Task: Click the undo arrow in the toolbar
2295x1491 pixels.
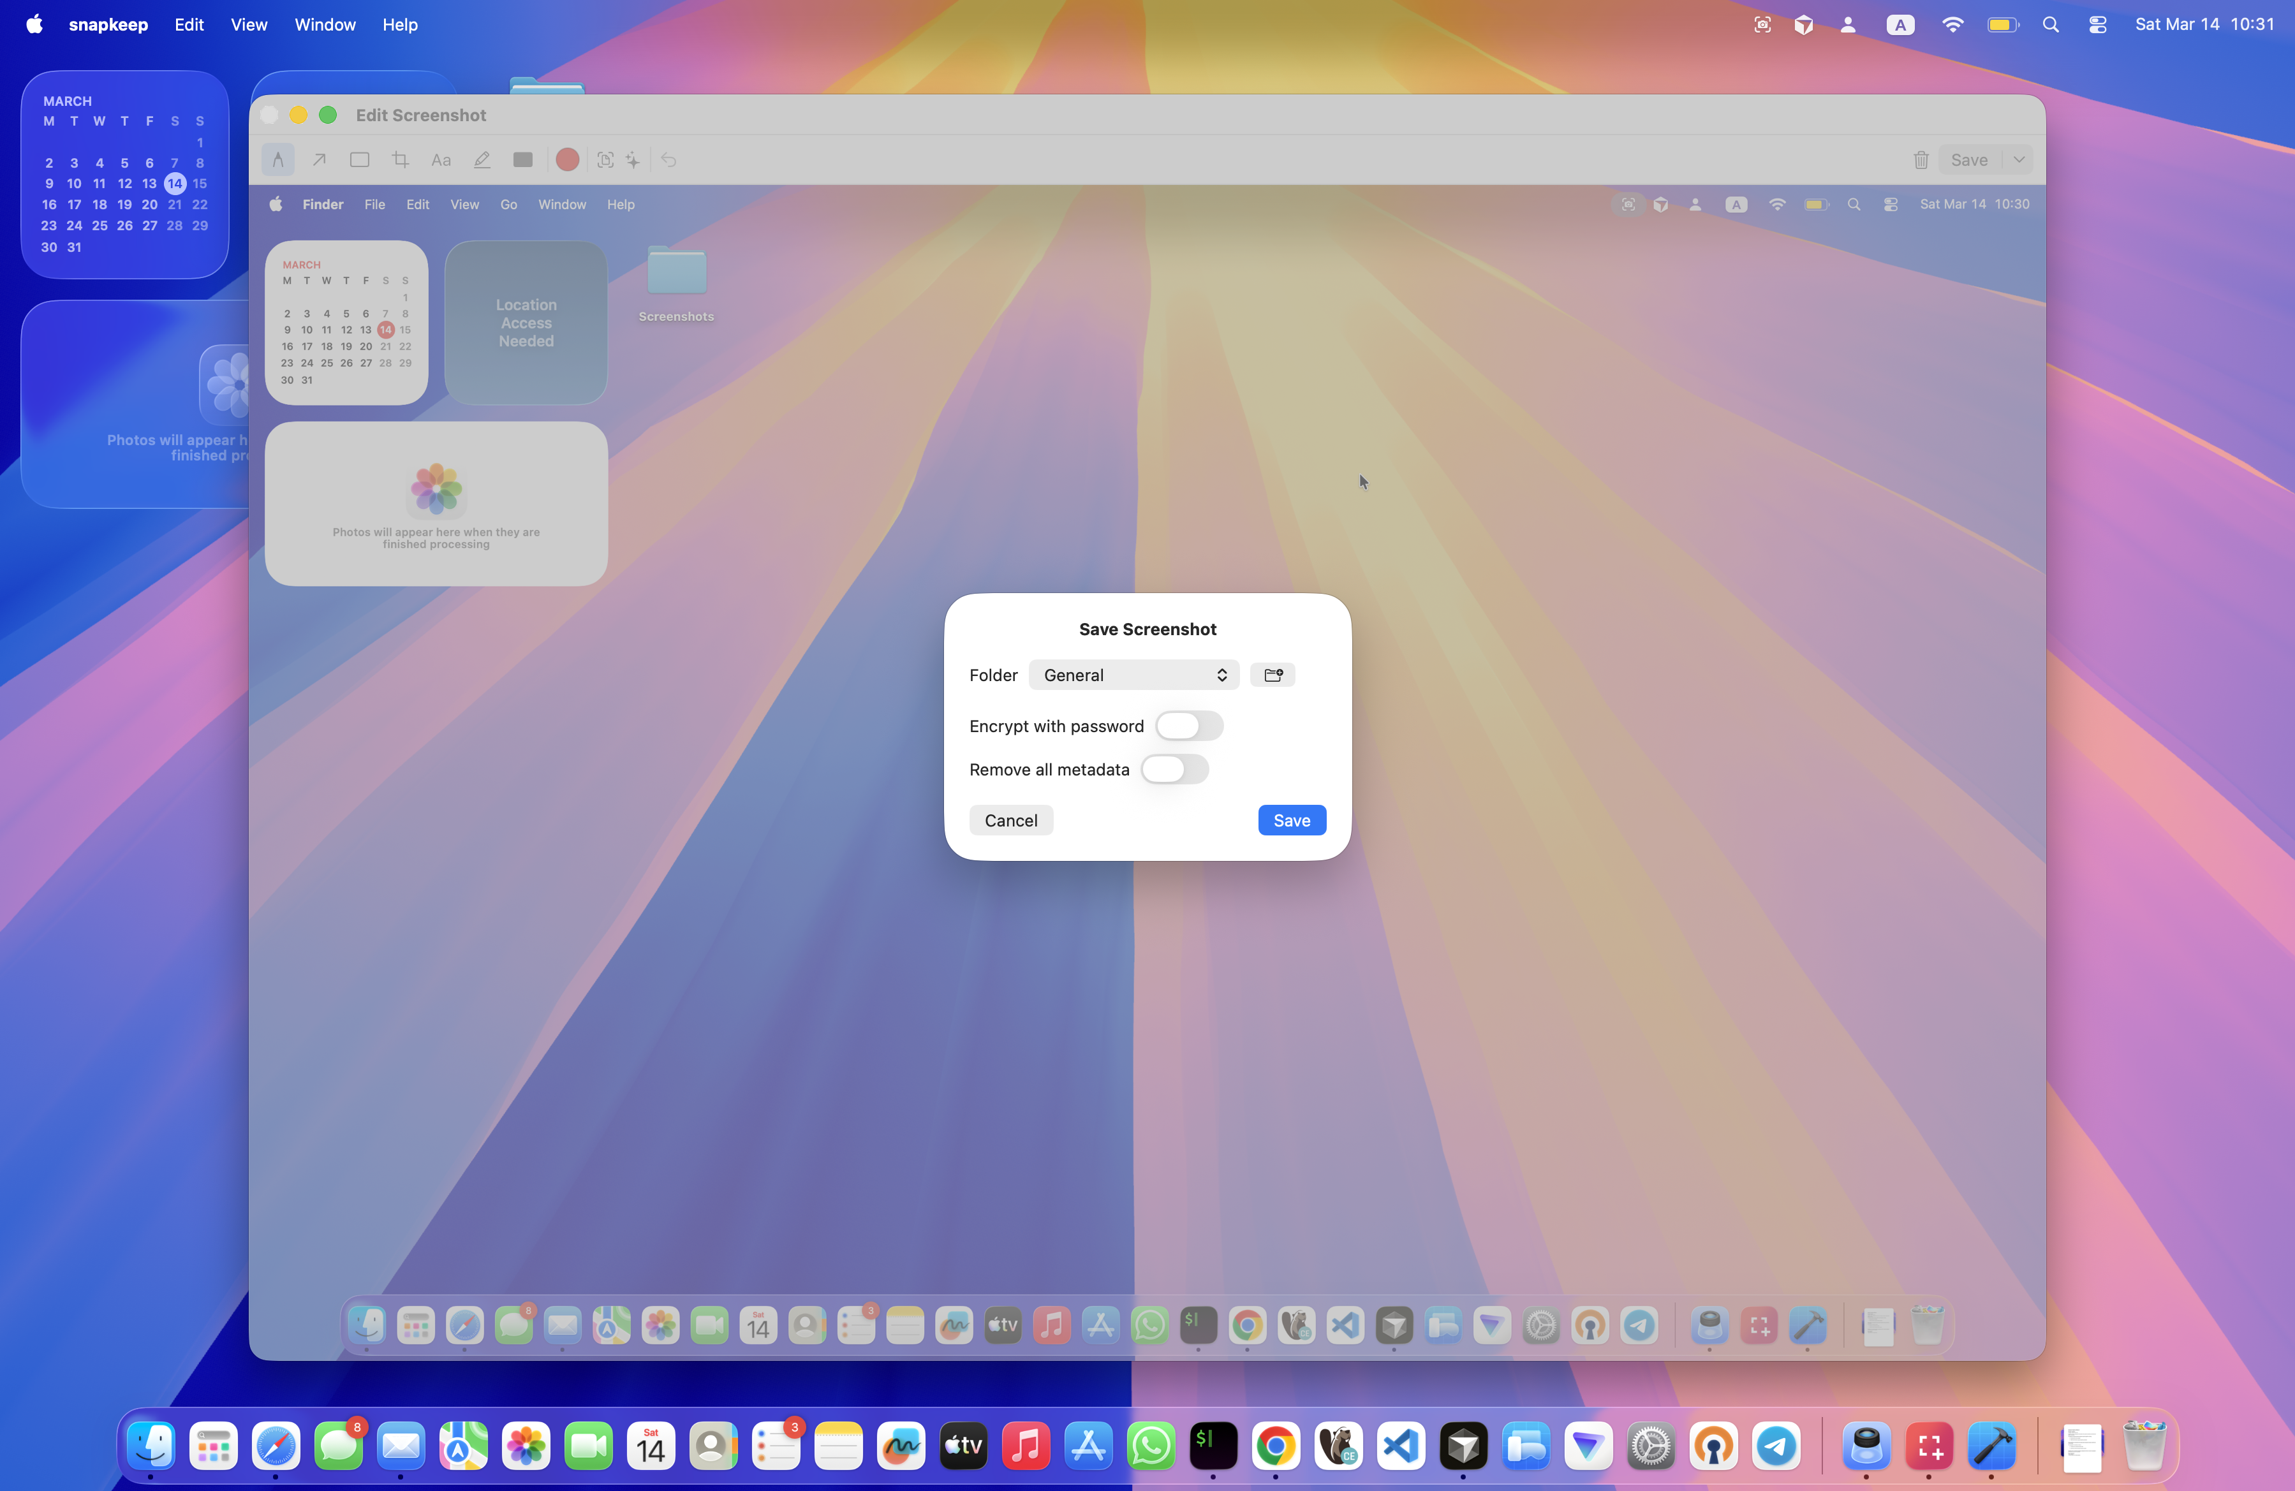Action: pyautogui.click(x=668, y=160)
